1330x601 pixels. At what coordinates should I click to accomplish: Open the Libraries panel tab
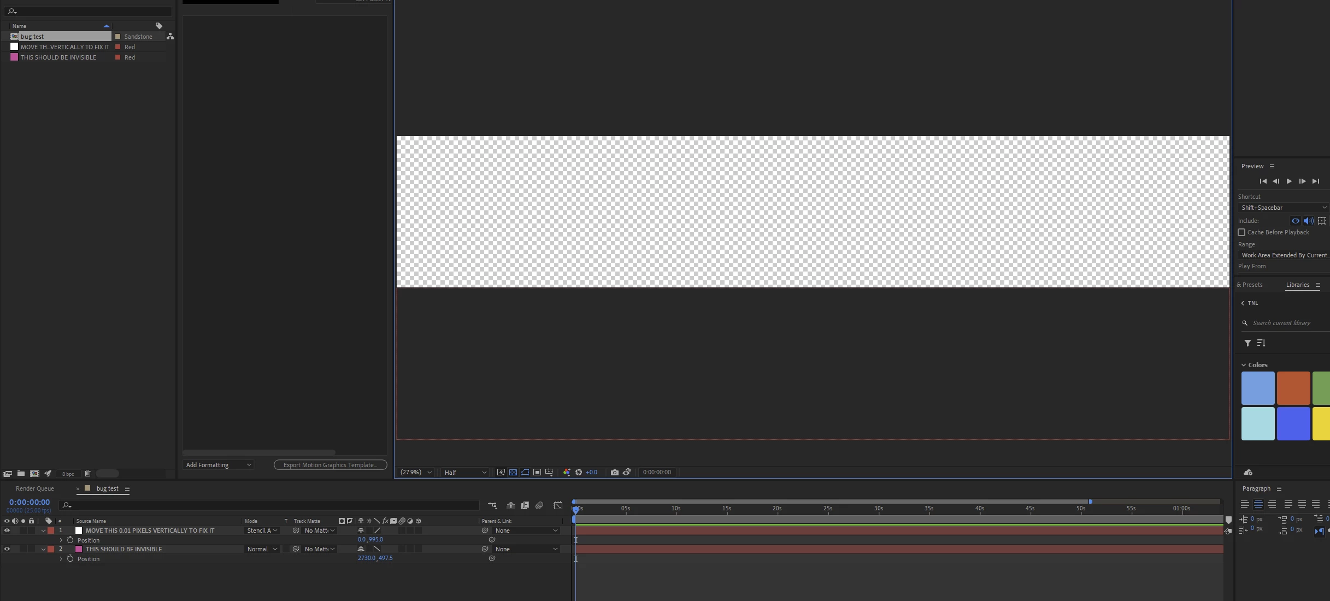tap(1297, 285)
